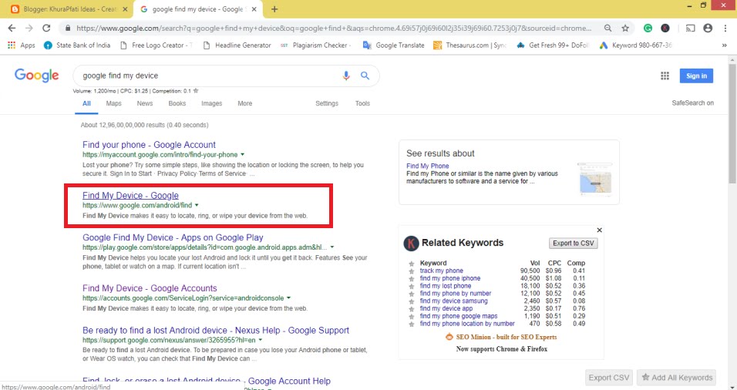
Task: Click the browser forward arrow
Action: [x=29, y=29]
